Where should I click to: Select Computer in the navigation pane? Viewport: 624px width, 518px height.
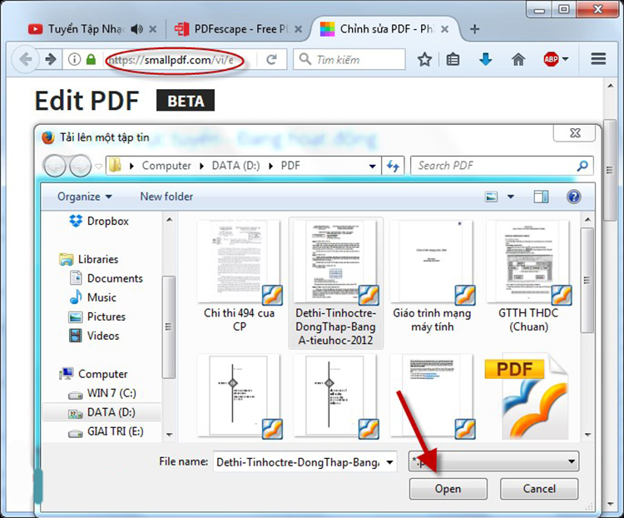tap(93, 374)
